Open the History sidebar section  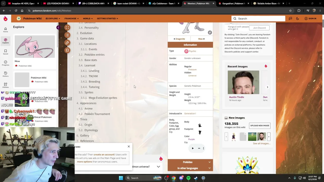5,74
